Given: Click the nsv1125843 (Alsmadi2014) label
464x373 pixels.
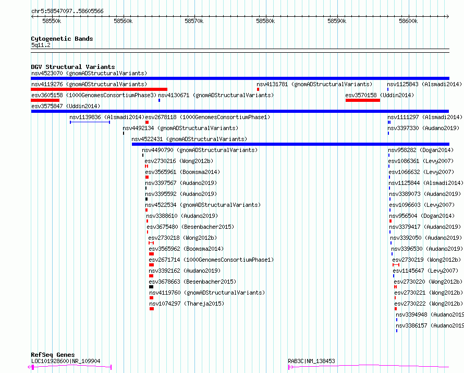Looking at the screenshot, I should (x=424, y=84).
